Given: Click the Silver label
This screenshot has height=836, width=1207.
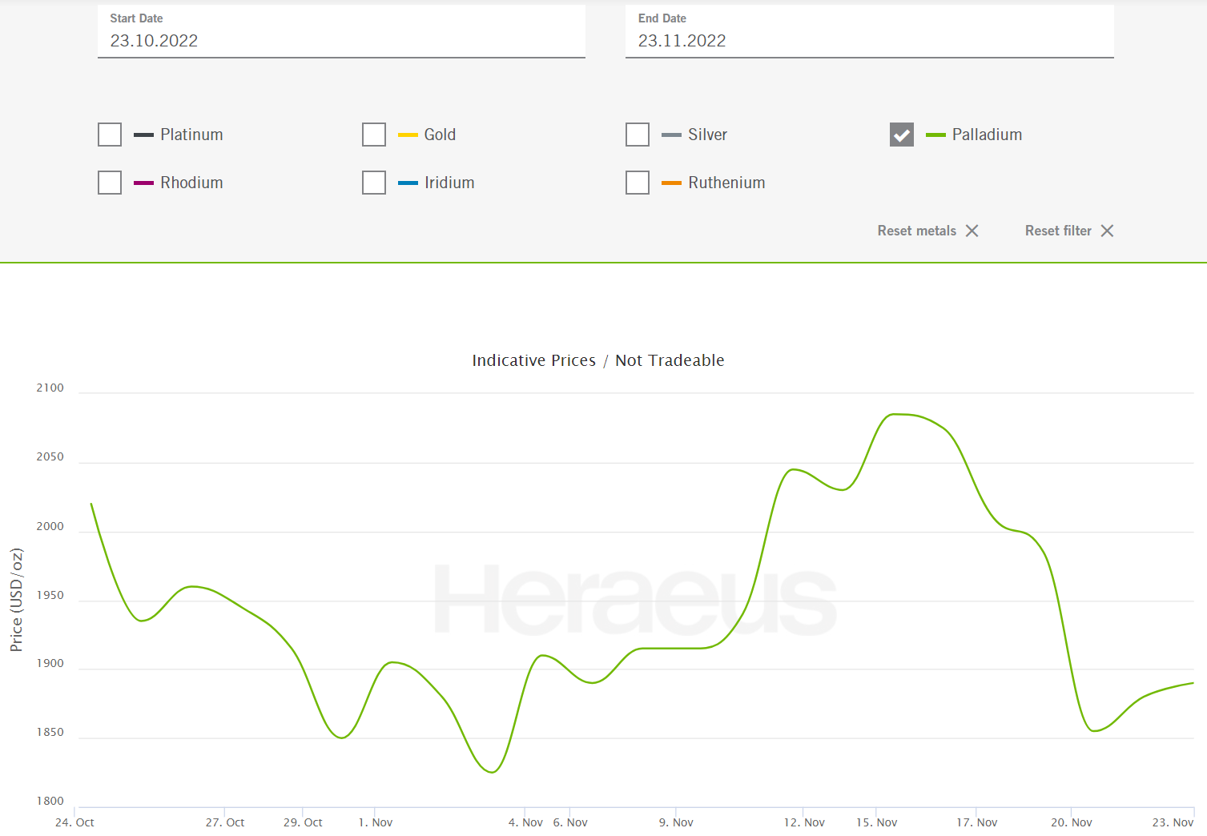Looking at the screenshot, I should click(x=707, y=135).
